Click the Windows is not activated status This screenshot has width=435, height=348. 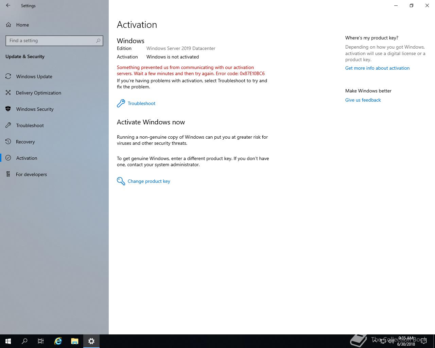point(173,57)
